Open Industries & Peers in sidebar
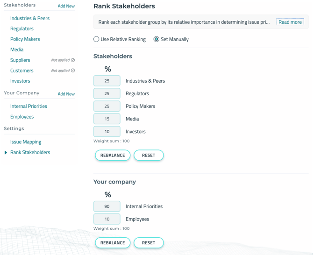This screenshot has height=255, width=313. point(30,18)
